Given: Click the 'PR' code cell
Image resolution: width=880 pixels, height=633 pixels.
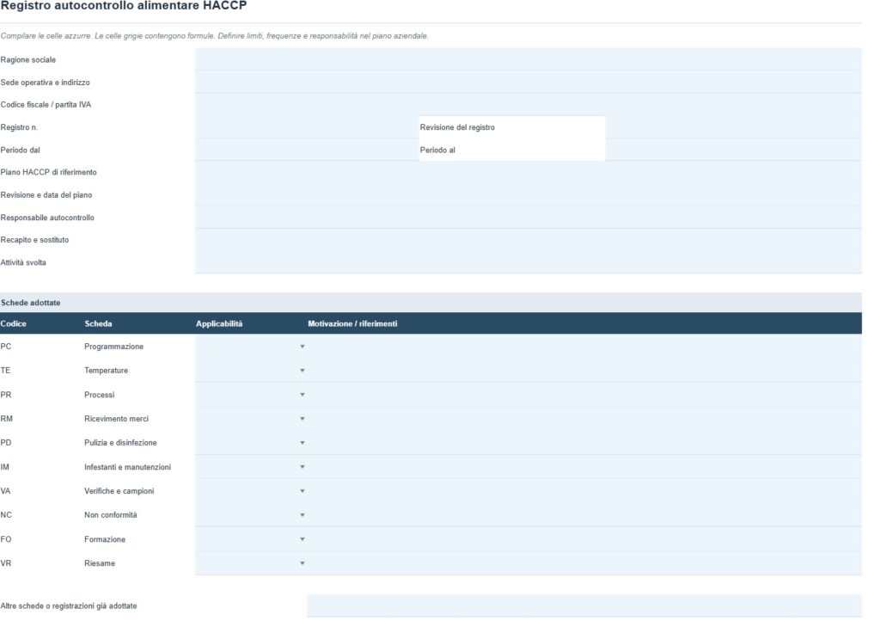Looking at the screenshot, I should 6,395.
